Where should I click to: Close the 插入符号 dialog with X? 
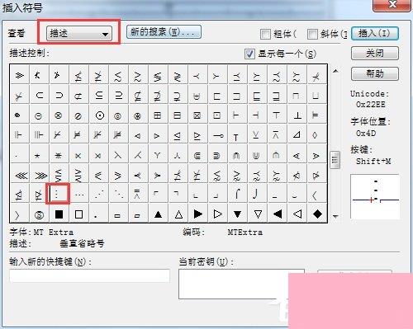pyautogui.click(x=392, y=5)
